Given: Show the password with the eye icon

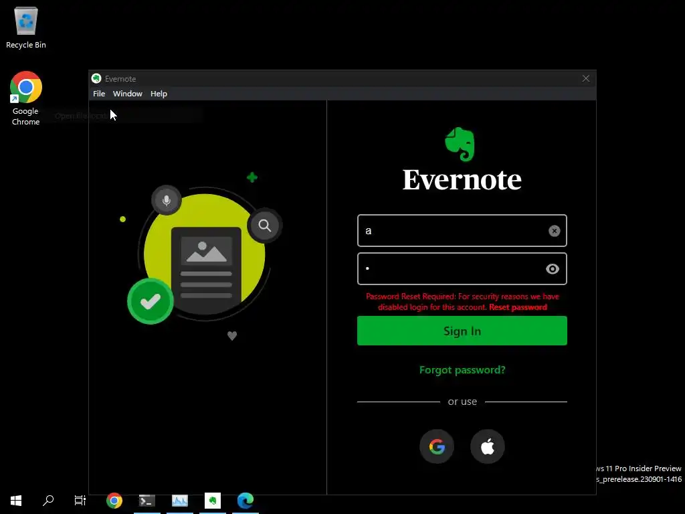Looking at the screenshot, I should 552,269.
